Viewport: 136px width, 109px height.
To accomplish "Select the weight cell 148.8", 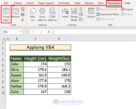I will point(59,75).
